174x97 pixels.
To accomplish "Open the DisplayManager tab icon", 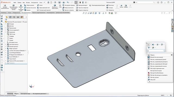I will 22,17.
